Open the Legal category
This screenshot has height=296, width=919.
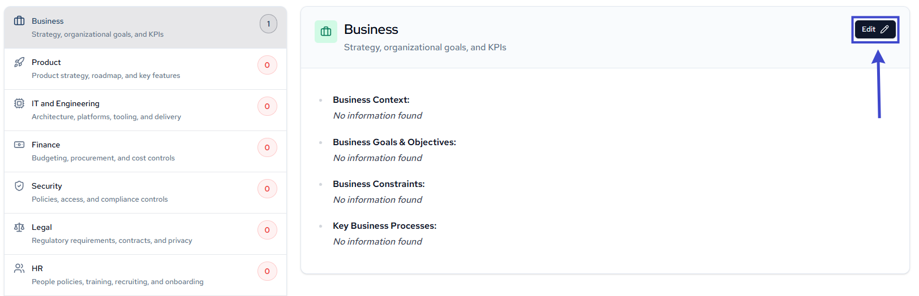pyautogui.click(x=42, y=227)
